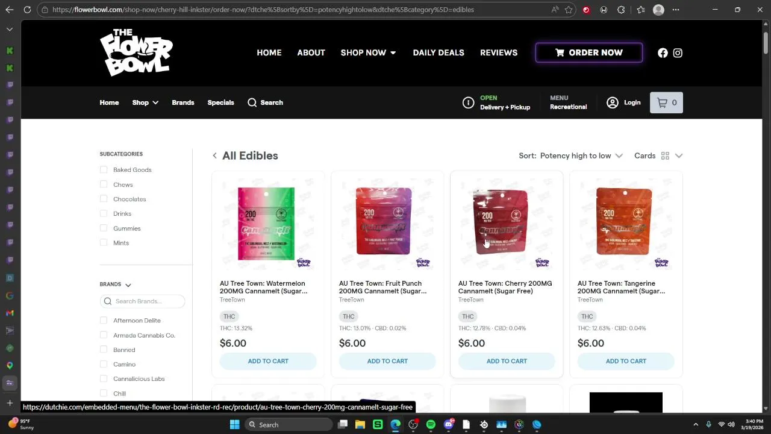Open the Flower Bowl Instagram icon
Image resolution: width=771 pixels, height=434 pixels.
coord(678,53)
